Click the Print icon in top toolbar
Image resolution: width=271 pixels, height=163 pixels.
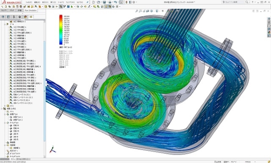click(x=110, y=2)
